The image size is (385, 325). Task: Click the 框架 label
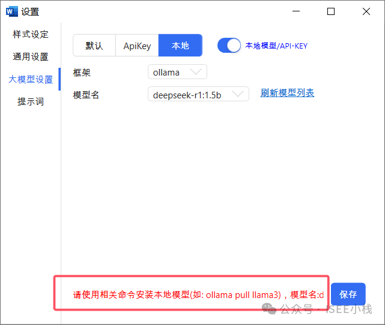pos(82,73)
